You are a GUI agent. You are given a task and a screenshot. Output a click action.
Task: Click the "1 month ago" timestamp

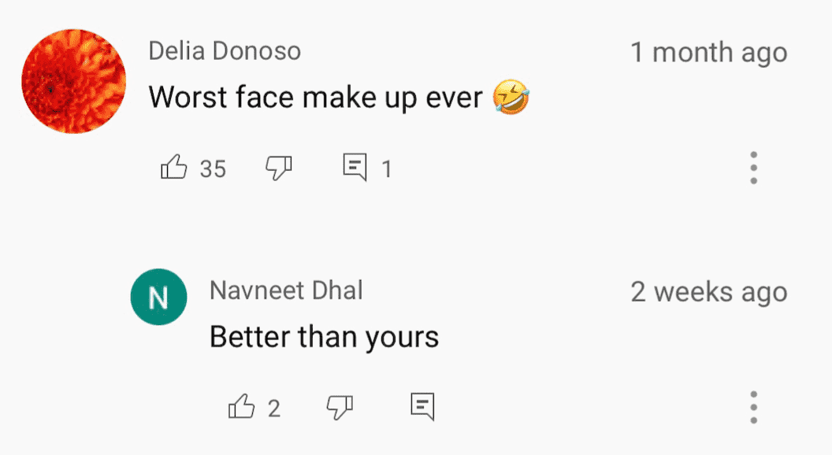[708, 53]
